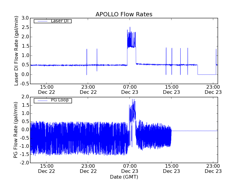This screenshot has height=181, width=242.
Task: Click the 0.0 tick on Laser DI y-axis
Action: click(25, 74)
